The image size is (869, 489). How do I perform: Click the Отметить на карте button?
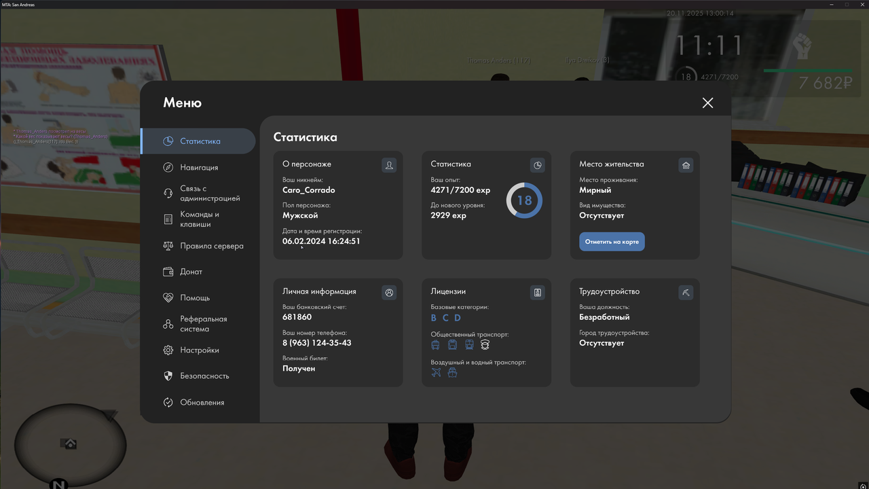point(612,242)
